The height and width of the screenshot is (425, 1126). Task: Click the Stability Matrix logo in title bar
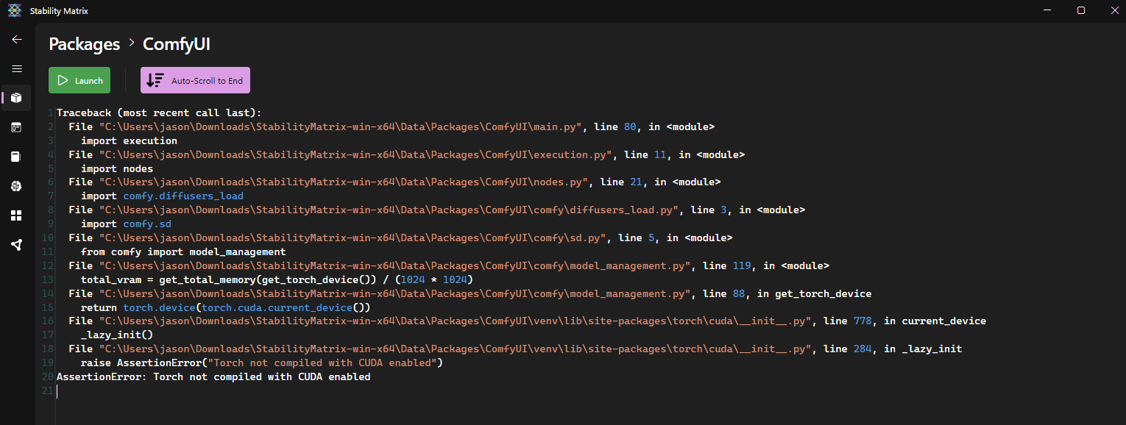coord(14,10)
